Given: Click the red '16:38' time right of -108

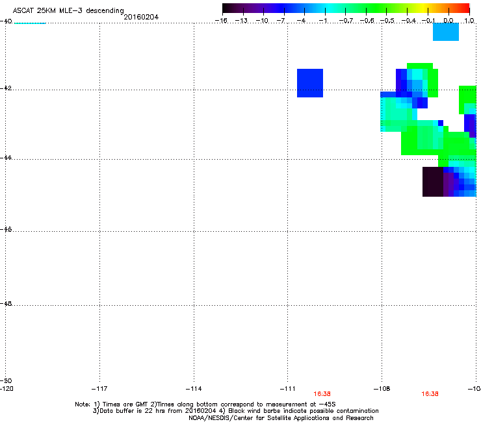Looking at the screenshot, I should click(430, 394).
